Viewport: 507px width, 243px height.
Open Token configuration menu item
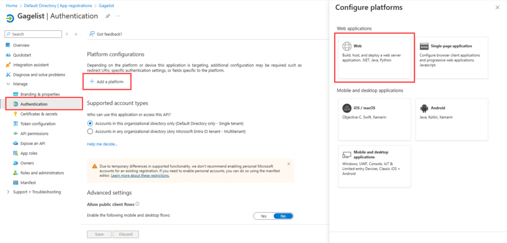(38, 124)
